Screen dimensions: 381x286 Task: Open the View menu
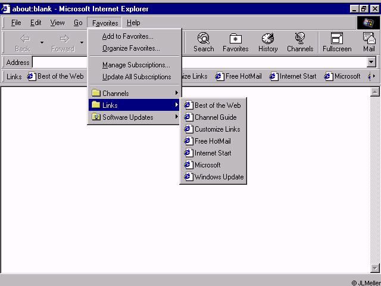pyautogui.click(x=57, y=23)
